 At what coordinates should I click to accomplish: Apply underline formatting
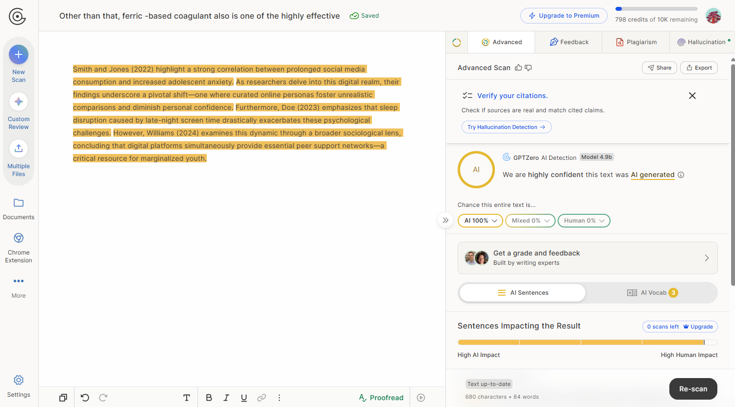click(x=244, y=398)
